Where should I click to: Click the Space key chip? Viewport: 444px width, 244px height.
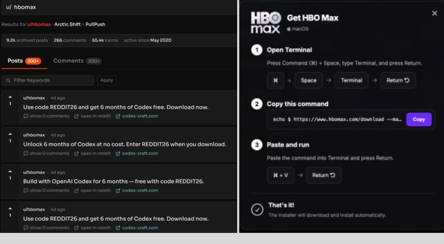[x=308, y=80]
